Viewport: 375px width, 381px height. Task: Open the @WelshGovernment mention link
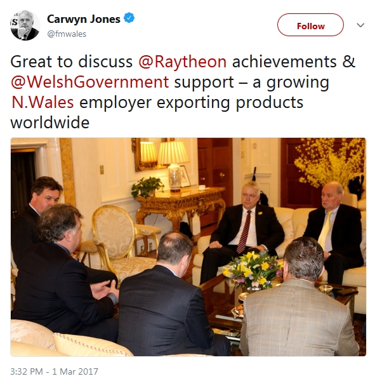click(x=90, y=82)
